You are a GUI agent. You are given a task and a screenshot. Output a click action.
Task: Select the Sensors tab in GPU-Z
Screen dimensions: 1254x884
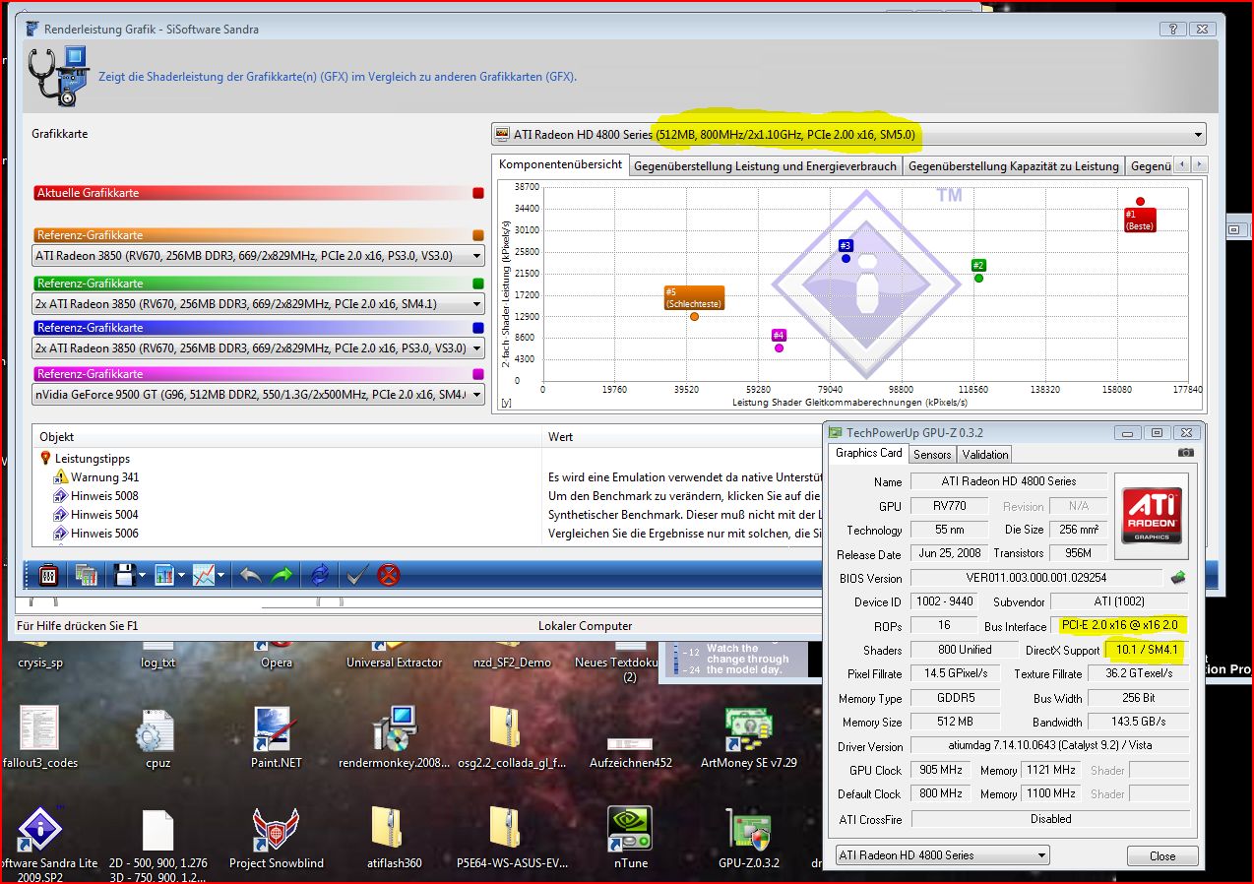point(932,455)
